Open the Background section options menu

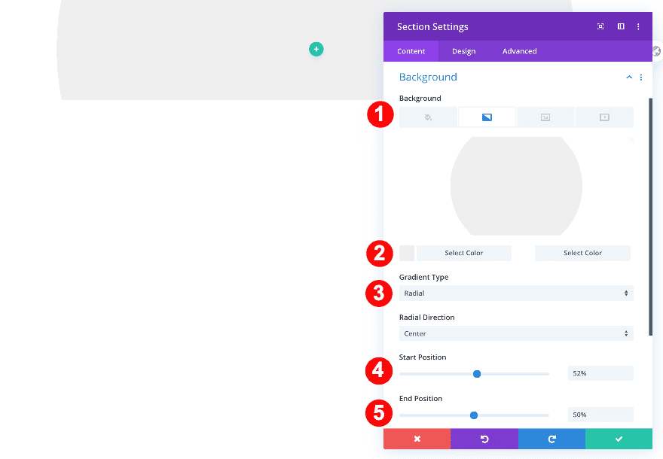coord(641,78)
